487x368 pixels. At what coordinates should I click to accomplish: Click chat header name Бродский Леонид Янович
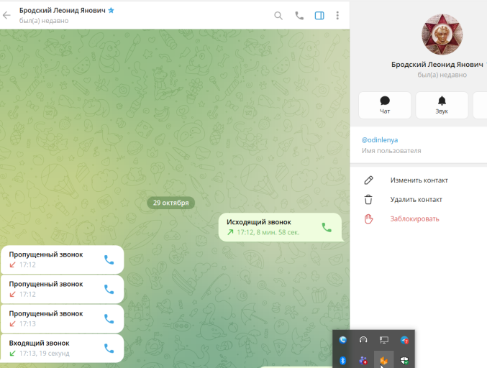(x=62, y=10)
